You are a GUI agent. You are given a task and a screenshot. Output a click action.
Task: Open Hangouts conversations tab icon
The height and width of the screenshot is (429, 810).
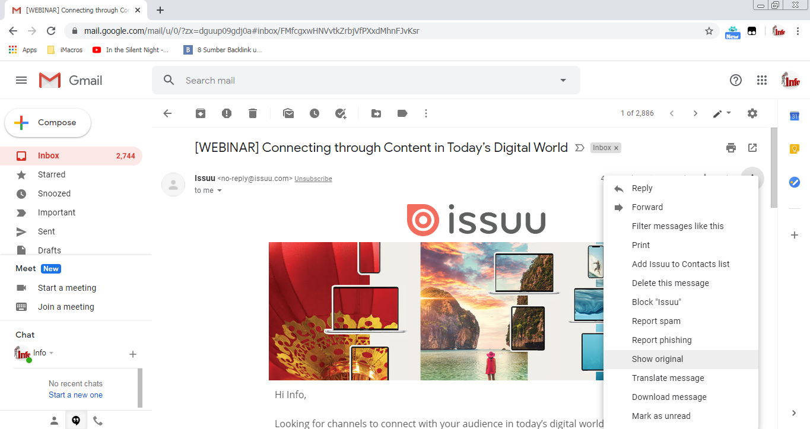pyautogui.click(x=76, y=421)
